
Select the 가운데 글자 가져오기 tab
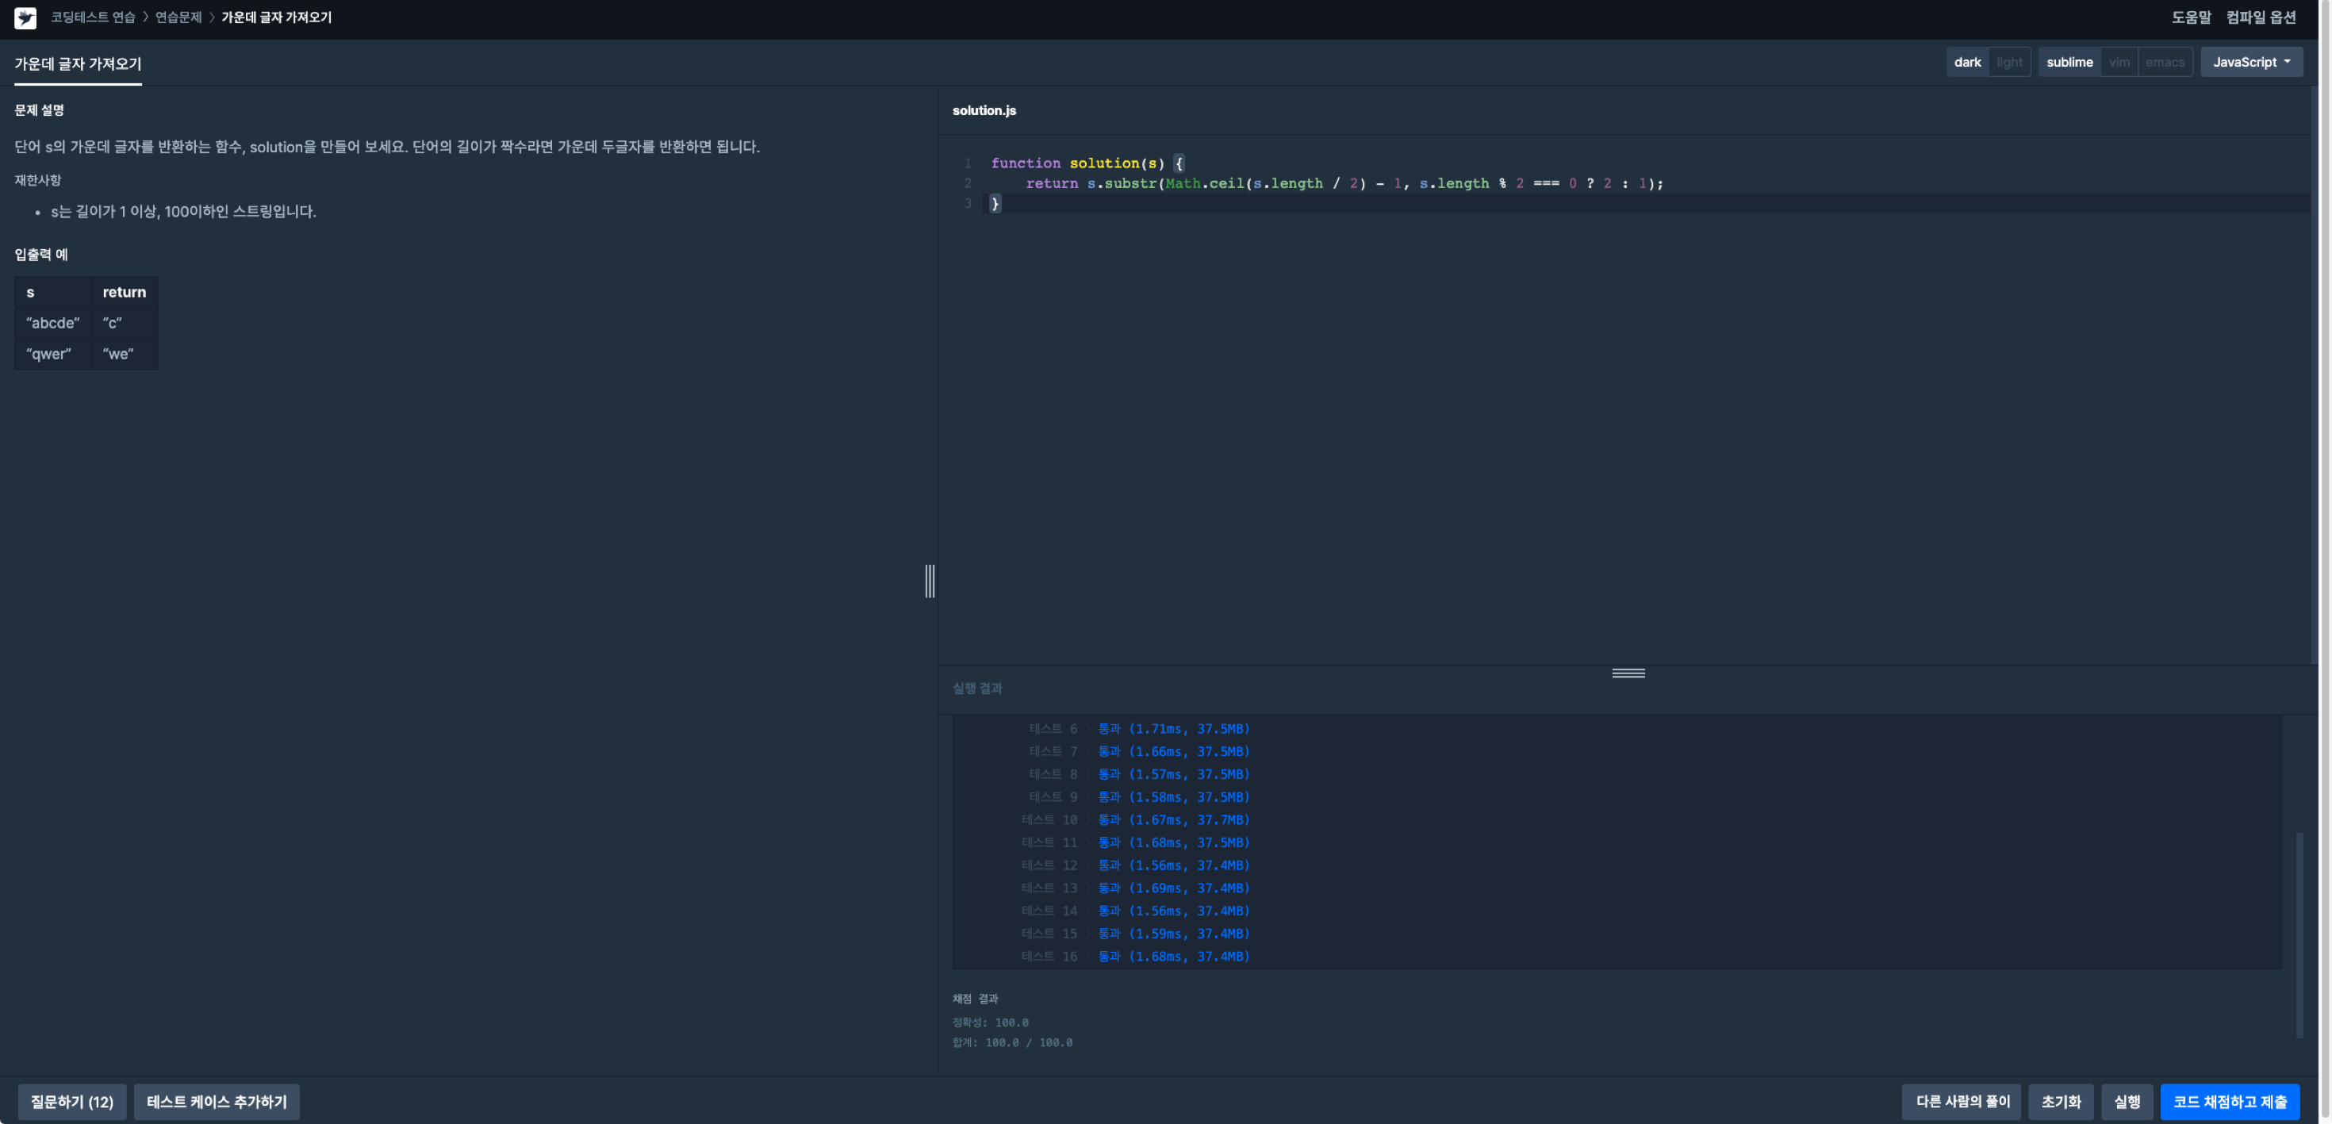pos(78,64)
